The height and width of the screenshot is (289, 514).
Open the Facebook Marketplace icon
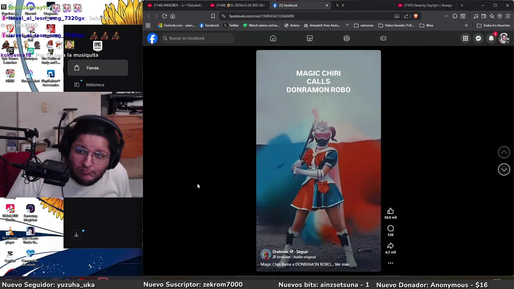pyautogui.click(x=310, y=38)
